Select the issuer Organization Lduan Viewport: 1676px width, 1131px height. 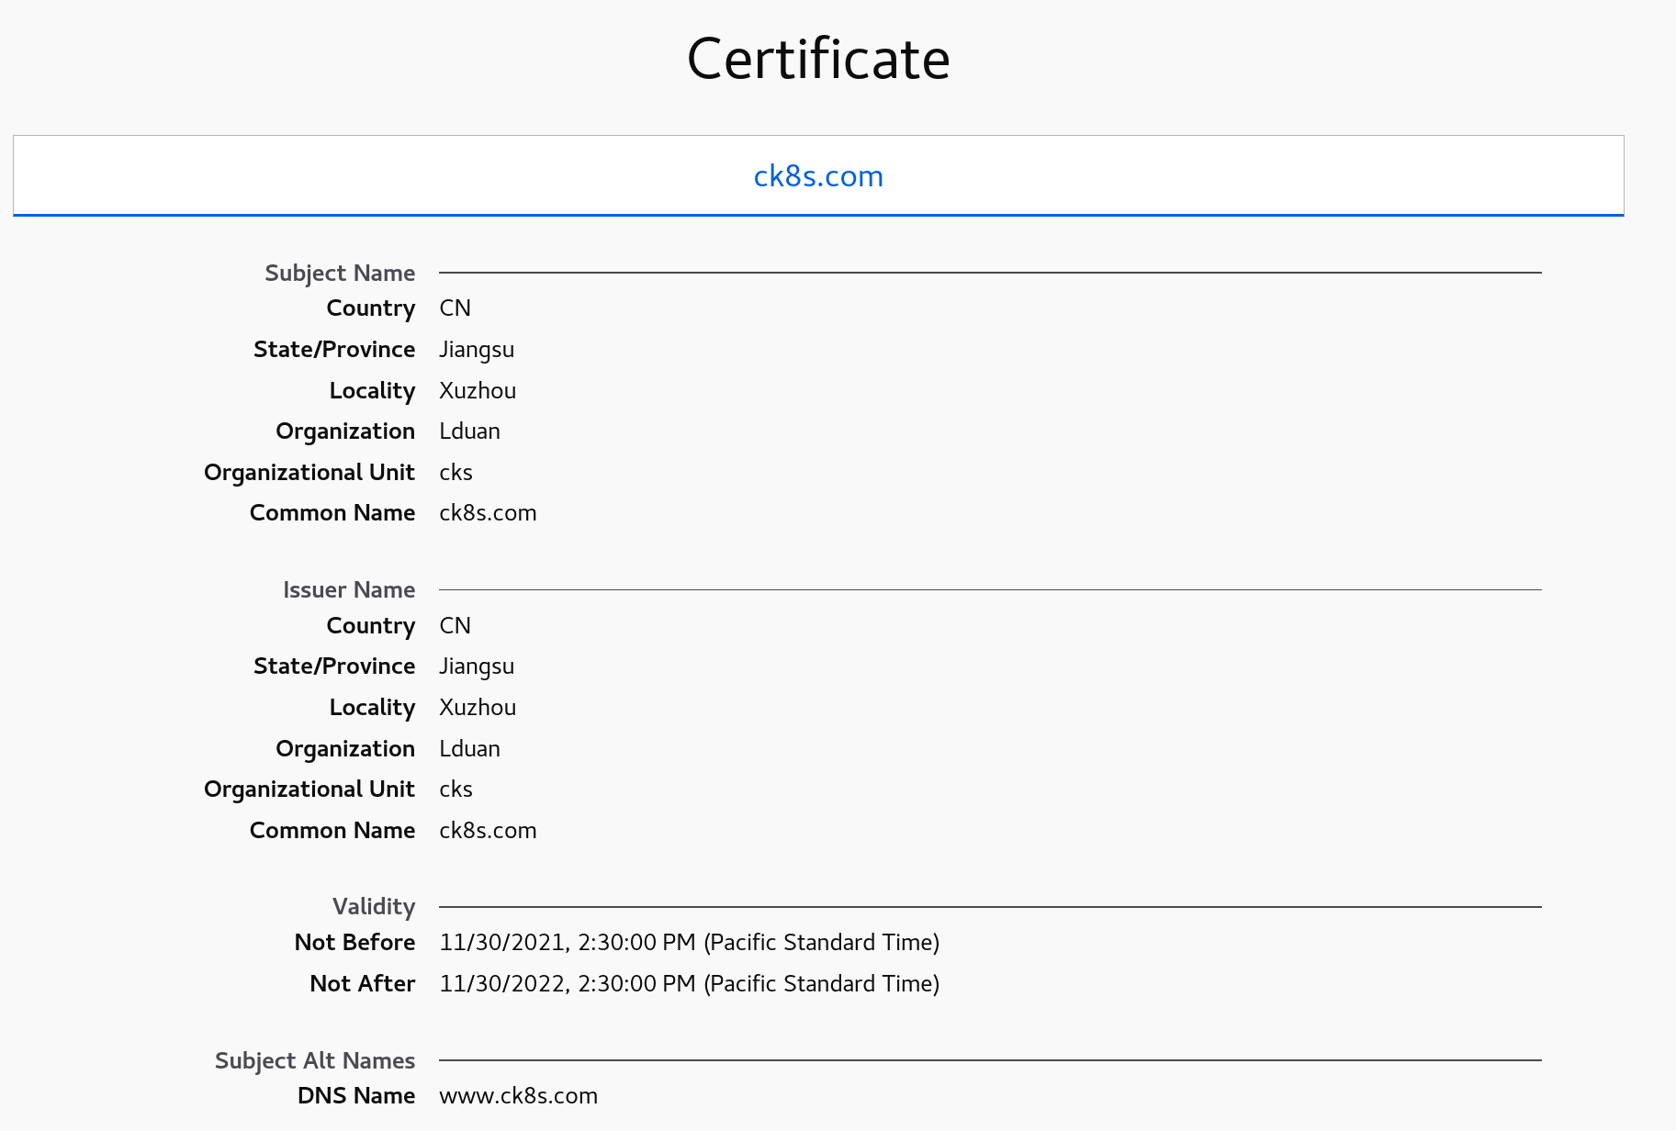pyautogui.click(x=468, y=748)
